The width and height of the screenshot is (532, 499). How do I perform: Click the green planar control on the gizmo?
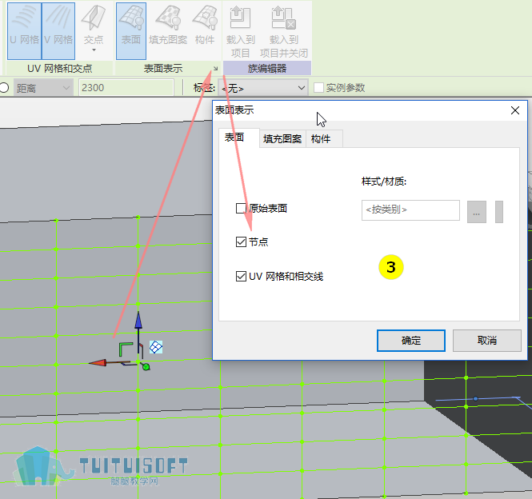125,349
